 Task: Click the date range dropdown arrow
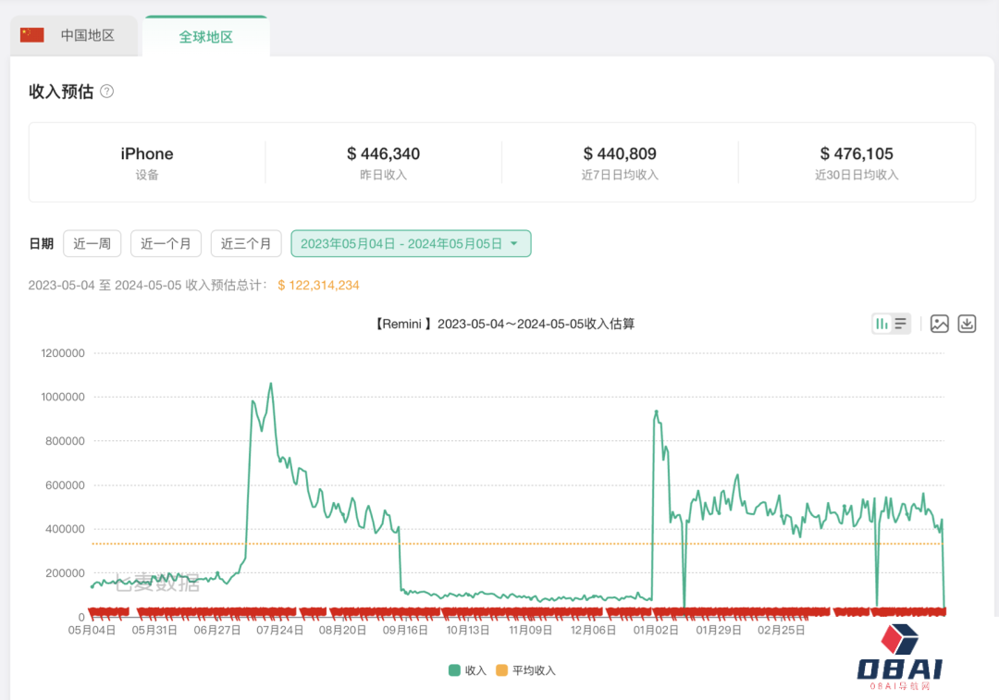pos(514,243)
